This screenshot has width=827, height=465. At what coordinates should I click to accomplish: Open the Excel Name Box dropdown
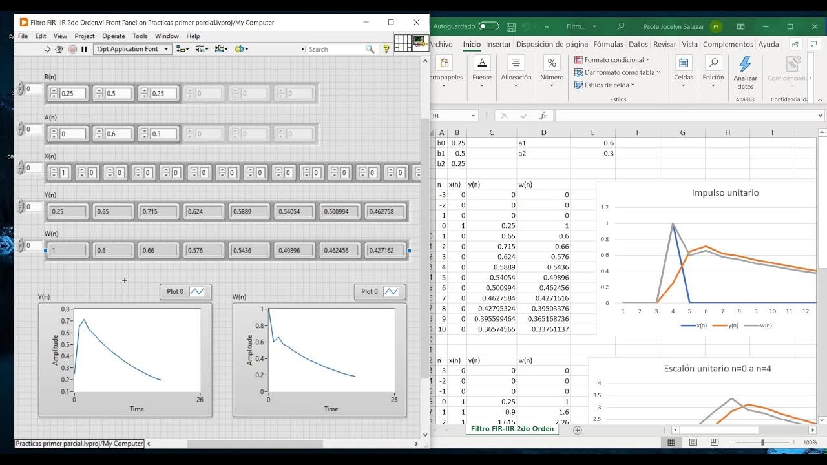[472, 116]
